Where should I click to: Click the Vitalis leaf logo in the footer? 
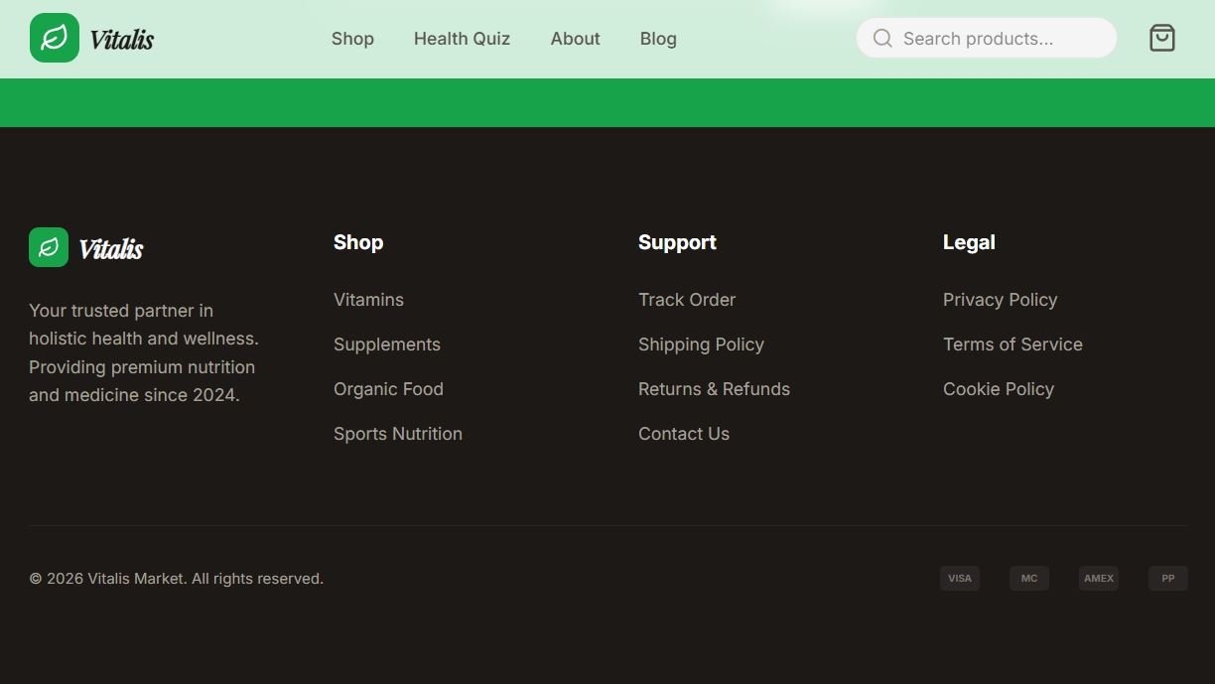pos(48,246)
